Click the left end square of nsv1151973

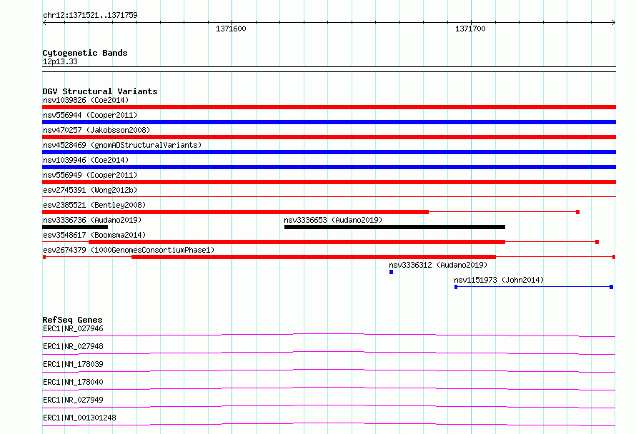point(456,287)
